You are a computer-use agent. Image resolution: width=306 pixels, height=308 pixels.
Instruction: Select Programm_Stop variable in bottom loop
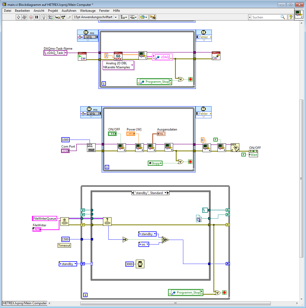(x=186, y=293)
